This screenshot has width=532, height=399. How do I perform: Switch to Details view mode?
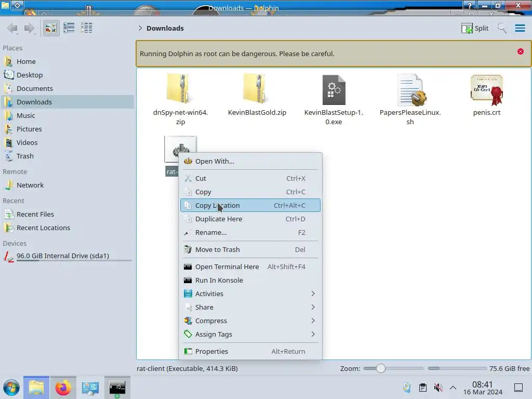coord(87,28)
